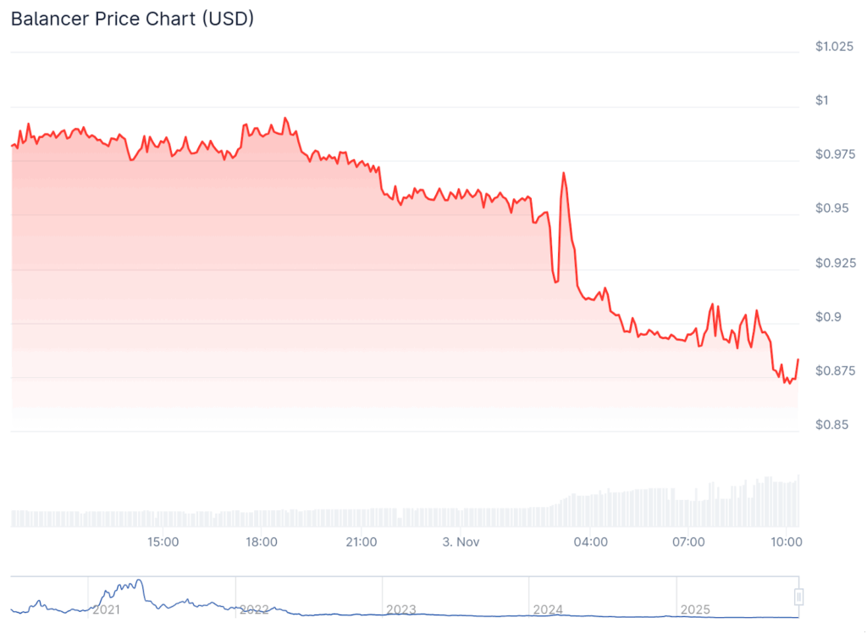The image size is (867, 634).
Task: Click the $1.025 price axis label
Action: point(834,47)
